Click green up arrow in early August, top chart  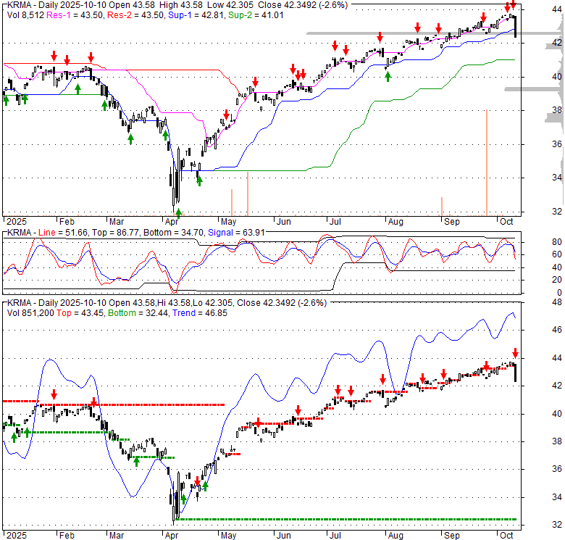[388, 76]
